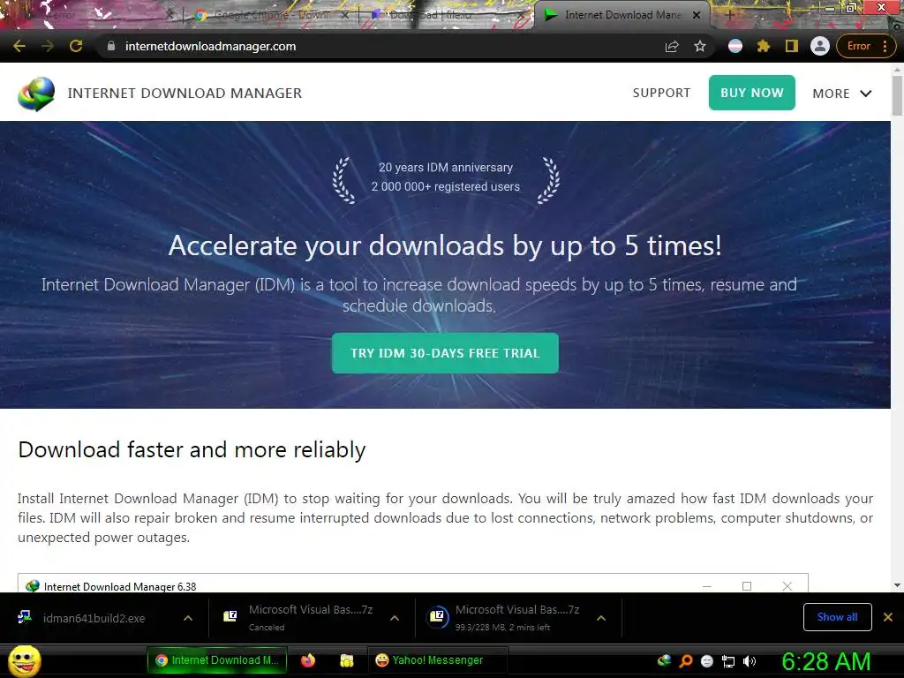The width and height of the screenshot is (904, 678).
Task: Expand options for in-progress 7z download
Action: point(600,618)
